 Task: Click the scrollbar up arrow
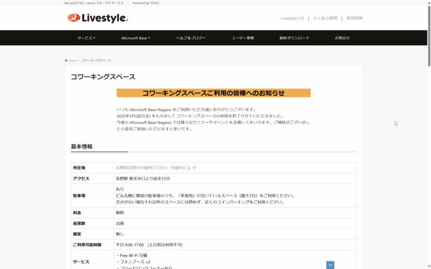pyautogui.click(x=429, y=3)
